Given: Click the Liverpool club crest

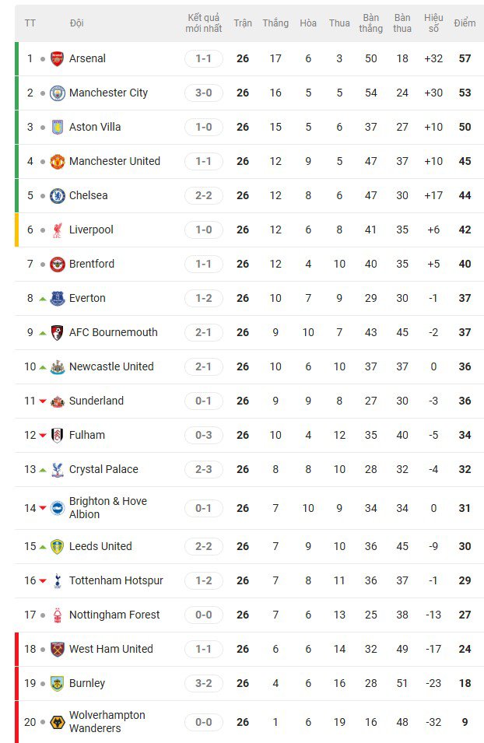Looking at the screenshot, I should tap(57, 230).
